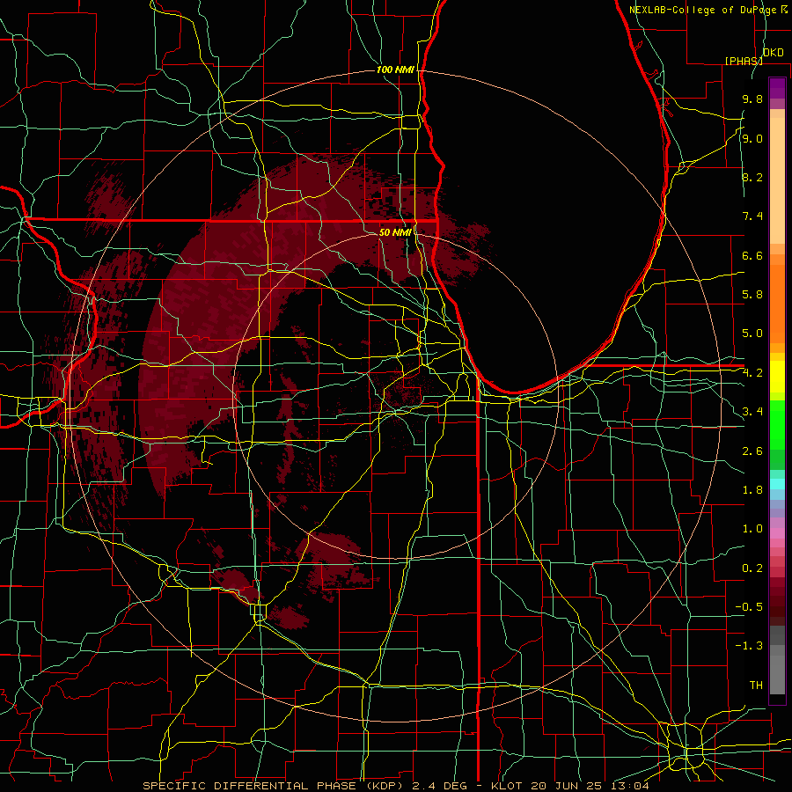Select the 2.6 scale value

point(752,451)
